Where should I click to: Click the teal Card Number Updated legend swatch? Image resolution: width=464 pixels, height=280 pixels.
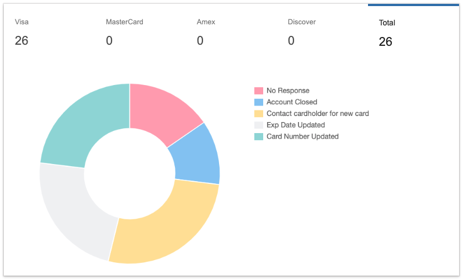click(259, 136)
